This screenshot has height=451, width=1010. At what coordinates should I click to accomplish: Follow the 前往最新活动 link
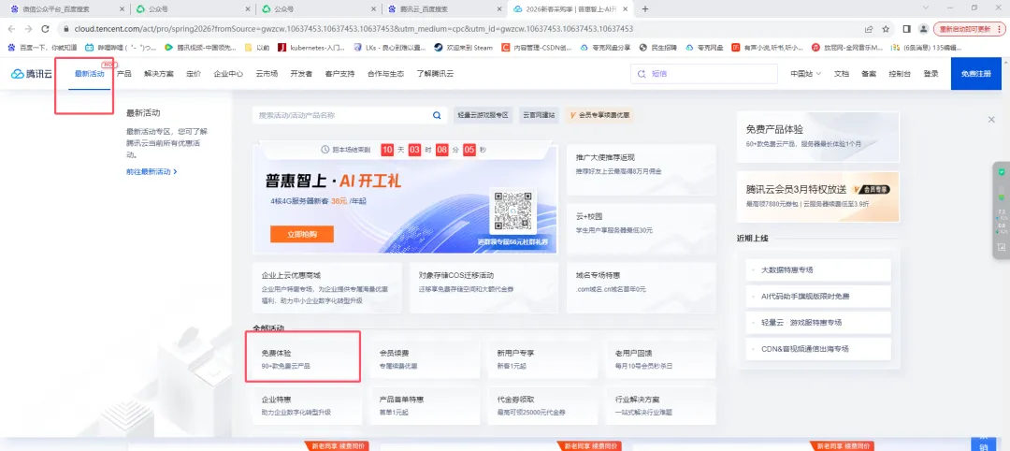(151, 172)
